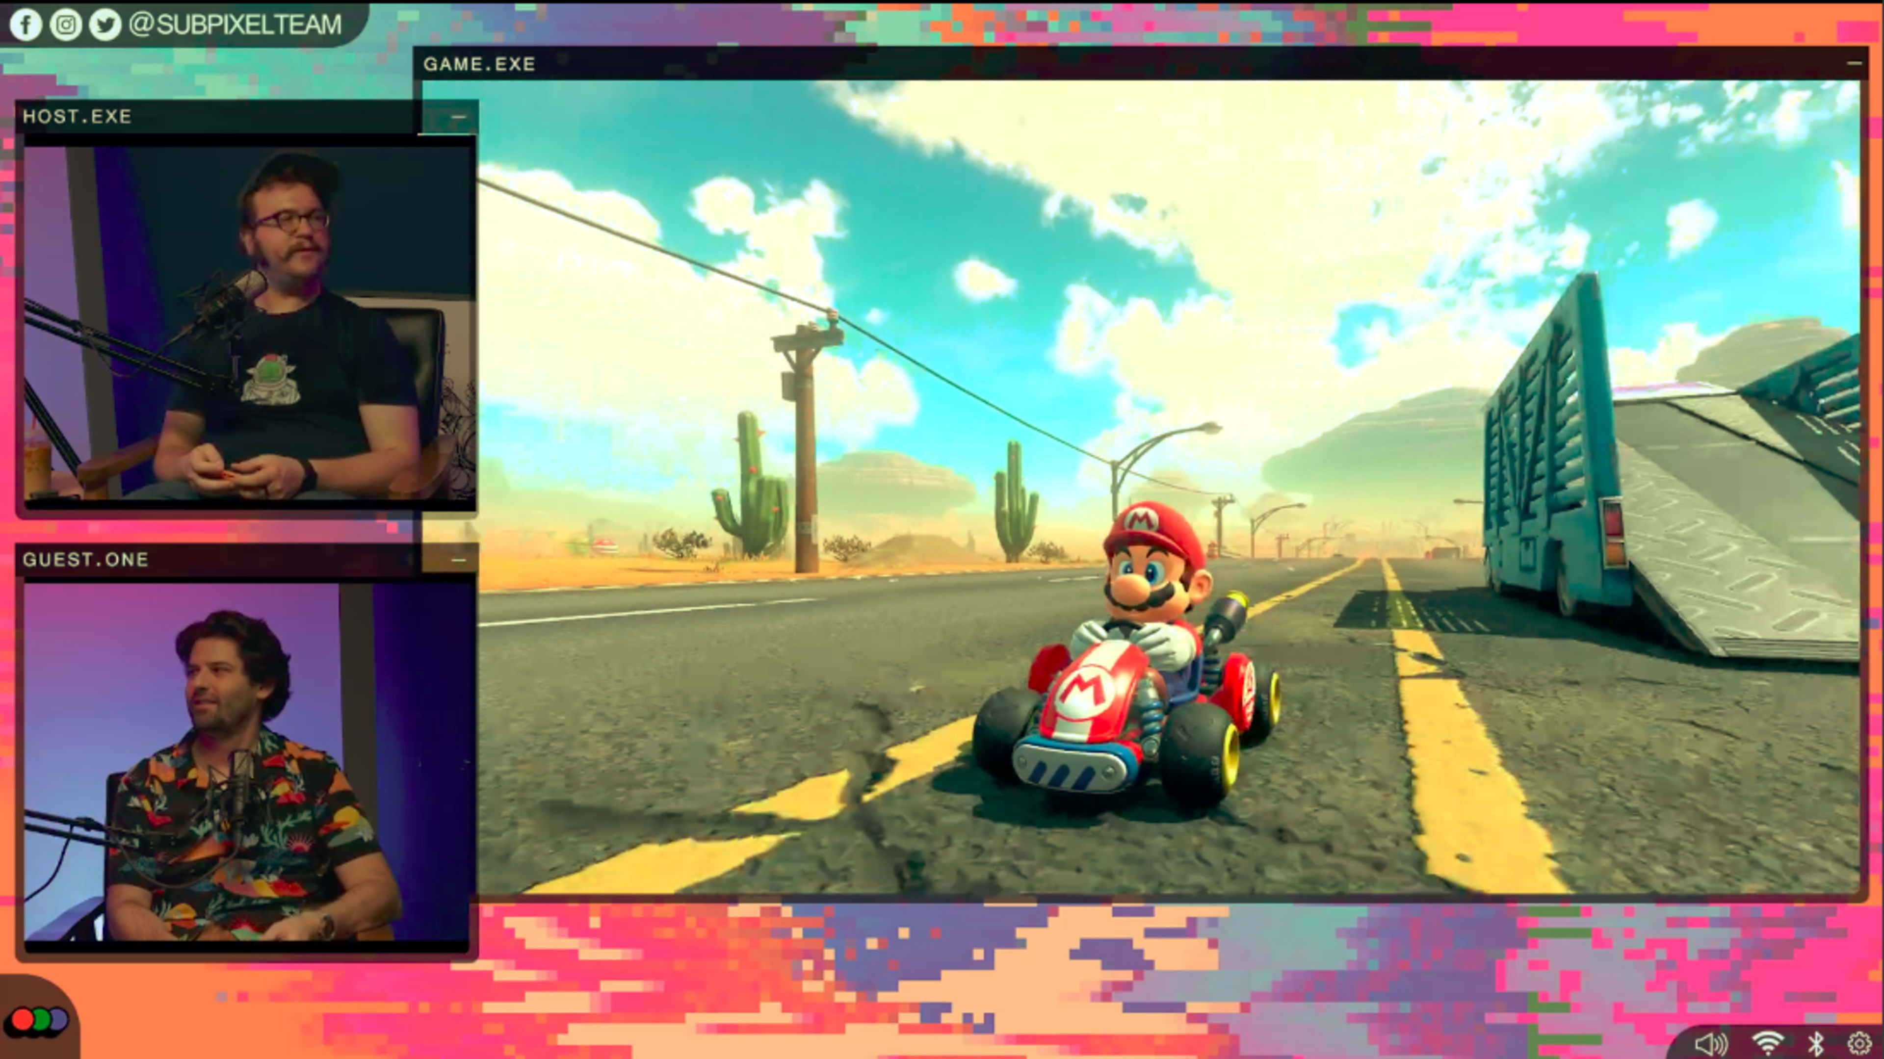Image resolution: width=1884 pixels, height=1059 pixels.
Task: Open the Instagram icon link
Action: [66, 25]
